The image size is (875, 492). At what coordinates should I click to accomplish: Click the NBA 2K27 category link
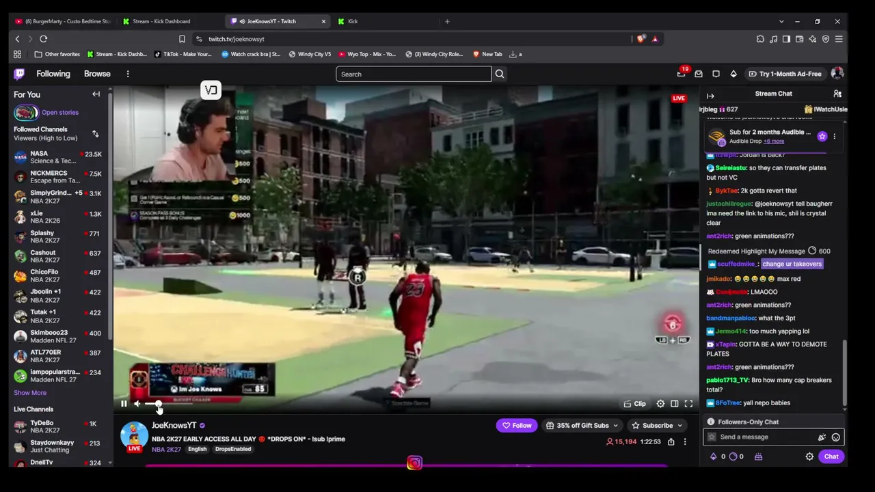[x=166, y=450]
